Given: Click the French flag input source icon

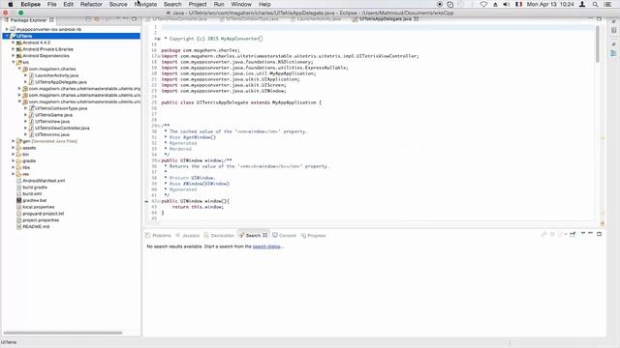Looking at the screenshot, I should [x=519, y=4].
